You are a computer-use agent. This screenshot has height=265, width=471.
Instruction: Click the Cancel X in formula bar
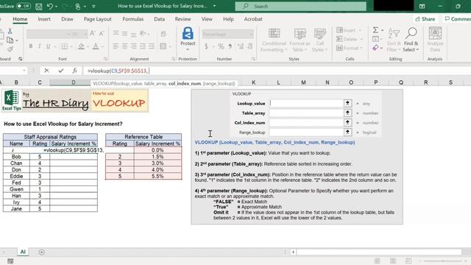[x=46, y=71]
